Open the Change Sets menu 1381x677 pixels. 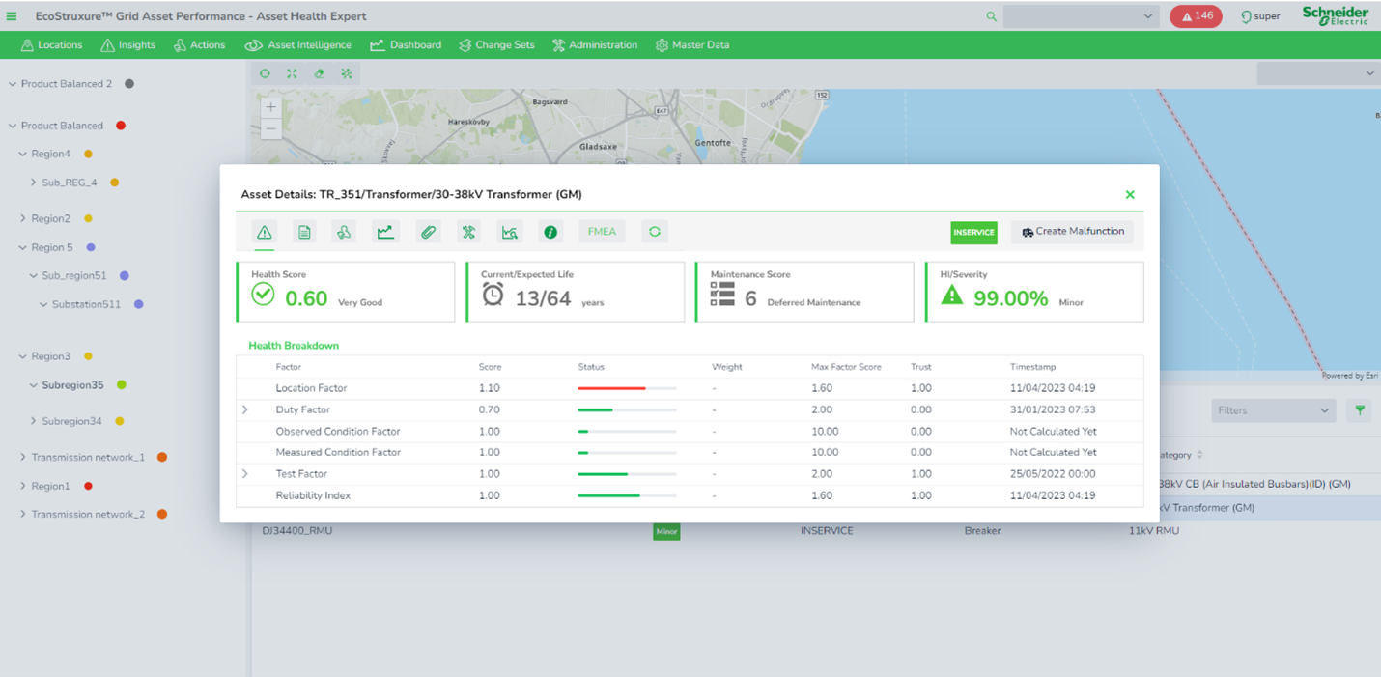pyautogui.click(x=496, y=45)
